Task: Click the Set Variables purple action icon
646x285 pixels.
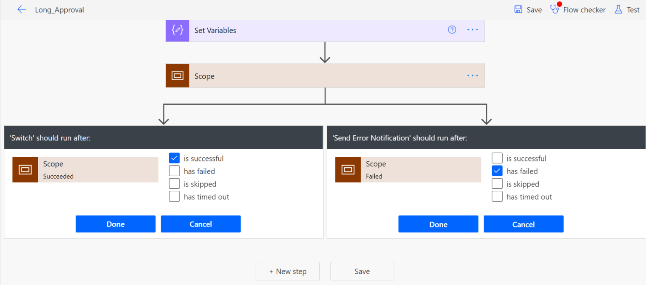Action: (x=177, y=30)
